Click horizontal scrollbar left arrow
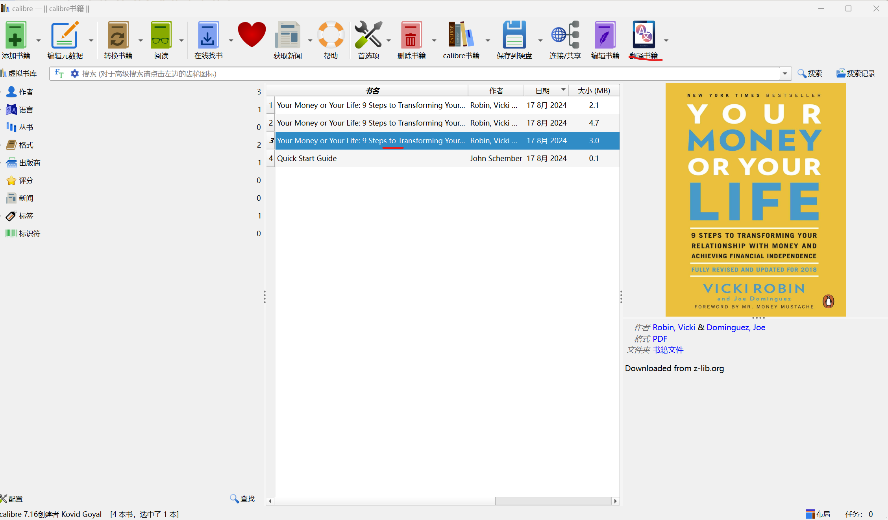Image resolution: width=888 pixels, height=520 pixels. point(270,501)
